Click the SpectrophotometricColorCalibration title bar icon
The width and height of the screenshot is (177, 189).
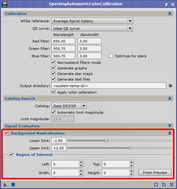point(4,4)
